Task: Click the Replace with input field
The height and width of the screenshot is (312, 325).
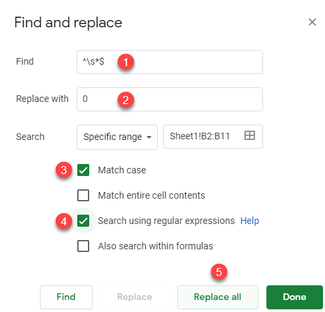Action: point(170,99)
